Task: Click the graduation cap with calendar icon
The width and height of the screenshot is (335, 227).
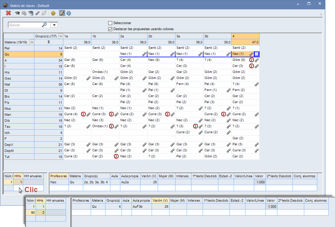Action: click(31, 13)
